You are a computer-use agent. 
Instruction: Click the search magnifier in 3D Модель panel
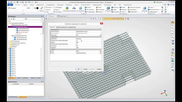26,19
